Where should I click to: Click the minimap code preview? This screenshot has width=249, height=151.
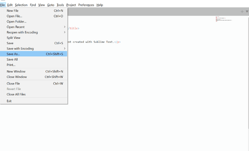224,19
